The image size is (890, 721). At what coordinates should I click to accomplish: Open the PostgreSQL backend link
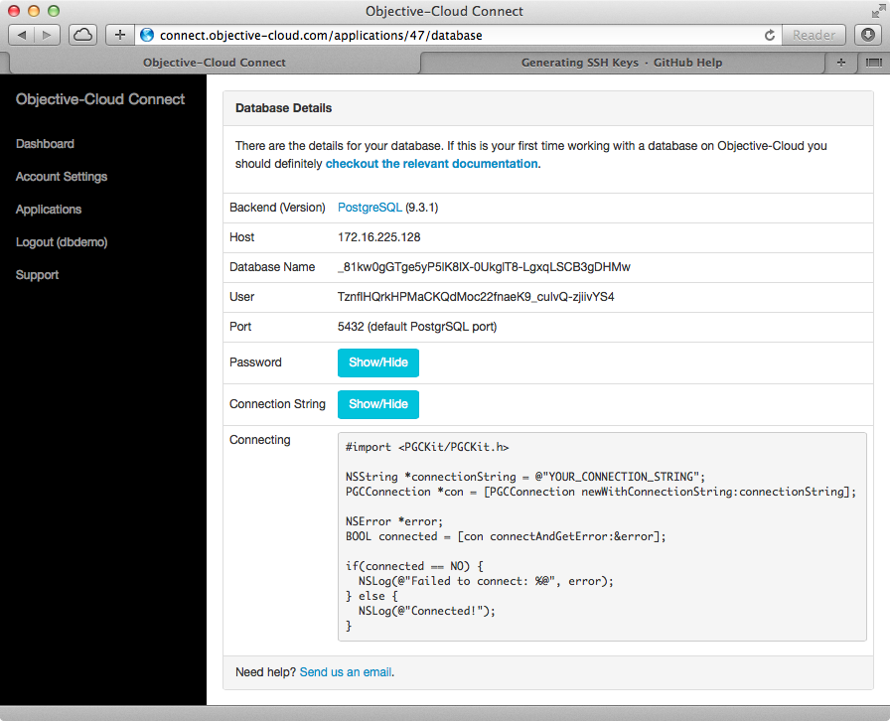coord(370,208)
